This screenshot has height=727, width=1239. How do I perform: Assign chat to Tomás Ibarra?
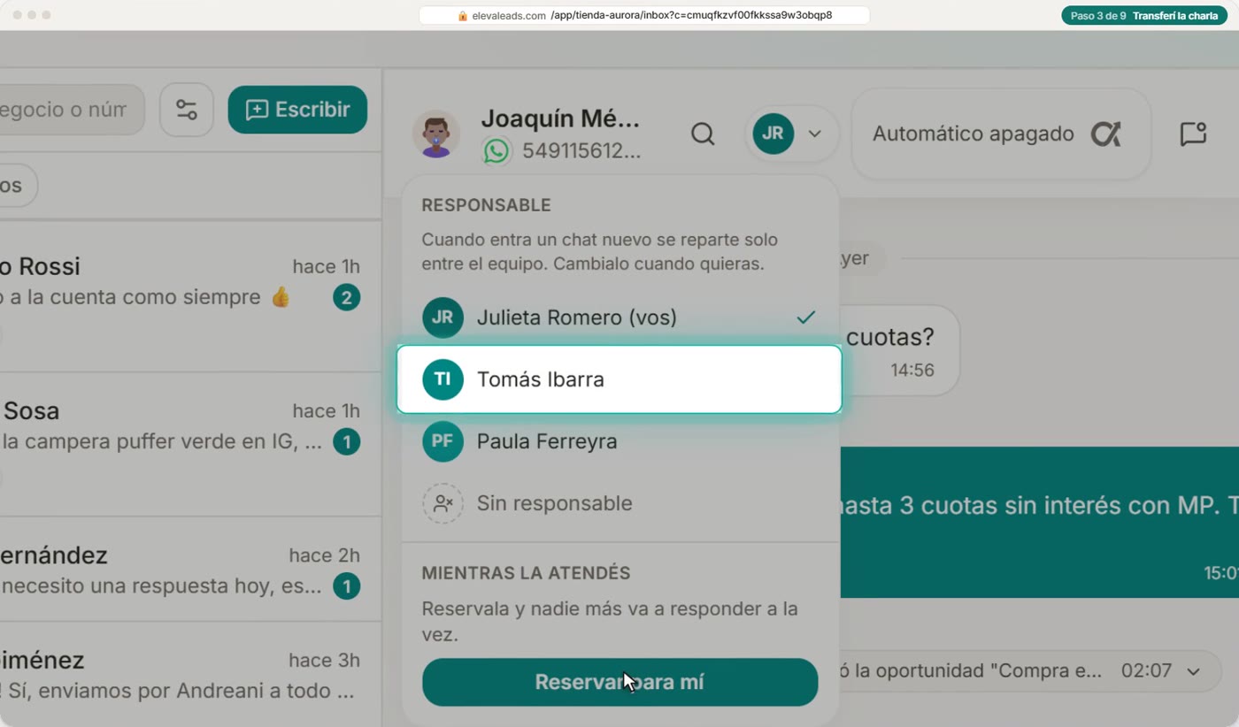tap(619, 379)
